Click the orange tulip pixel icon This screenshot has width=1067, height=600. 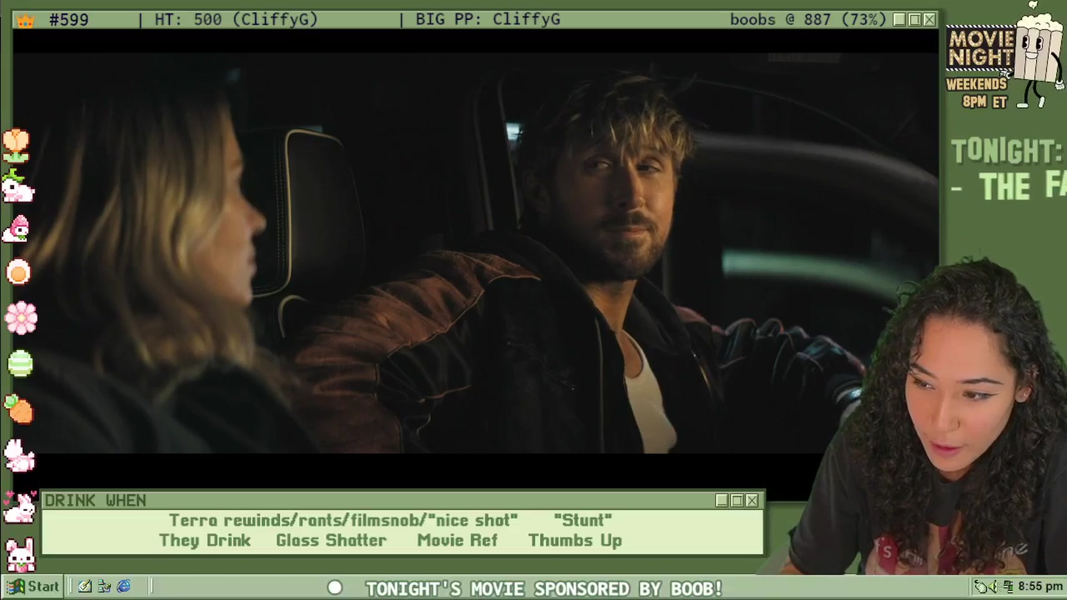(16, 146)
